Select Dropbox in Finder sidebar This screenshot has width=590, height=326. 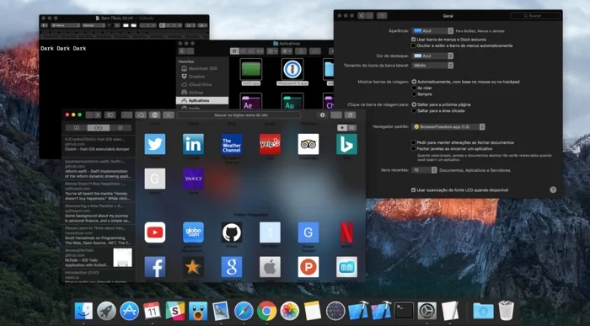click(x=203, y=77)
